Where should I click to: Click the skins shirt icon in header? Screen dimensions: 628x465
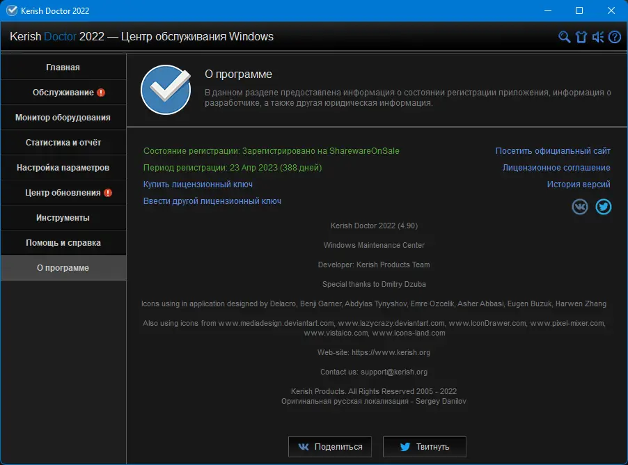coord(581,37)
